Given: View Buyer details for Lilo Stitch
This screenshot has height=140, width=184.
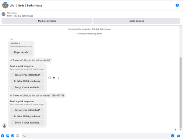Looking at the screenshot, I should (x=21, y=52).
